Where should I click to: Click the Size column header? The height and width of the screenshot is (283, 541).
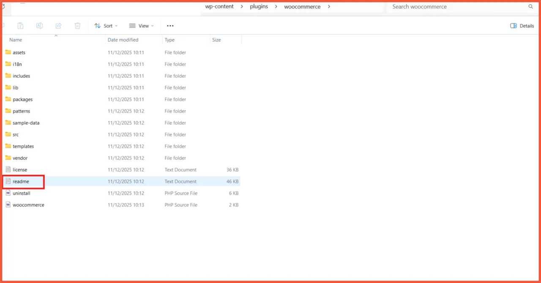coord(216,40)
